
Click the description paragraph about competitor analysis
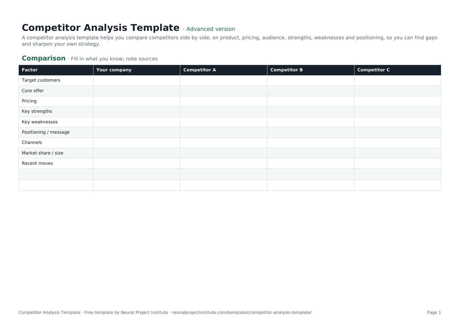coord(229,41)
